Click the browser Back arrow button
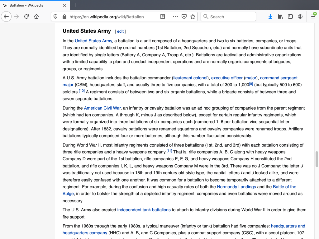The width and height of the screenshot is (319, 239). pyautogui.click(x=6, y=16)
